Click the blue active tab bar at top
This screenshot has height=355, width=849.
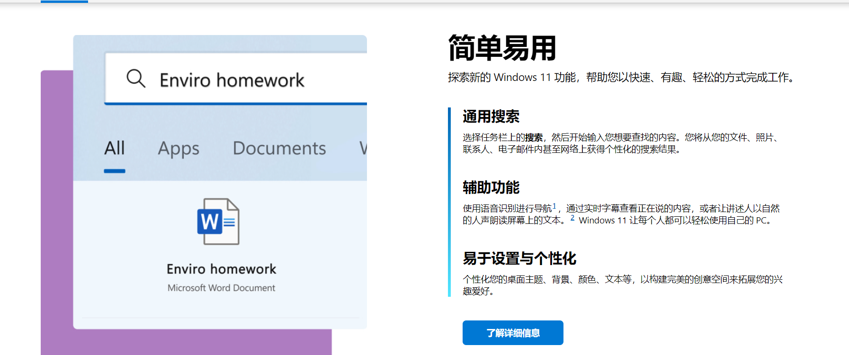(x=64, y=1)
